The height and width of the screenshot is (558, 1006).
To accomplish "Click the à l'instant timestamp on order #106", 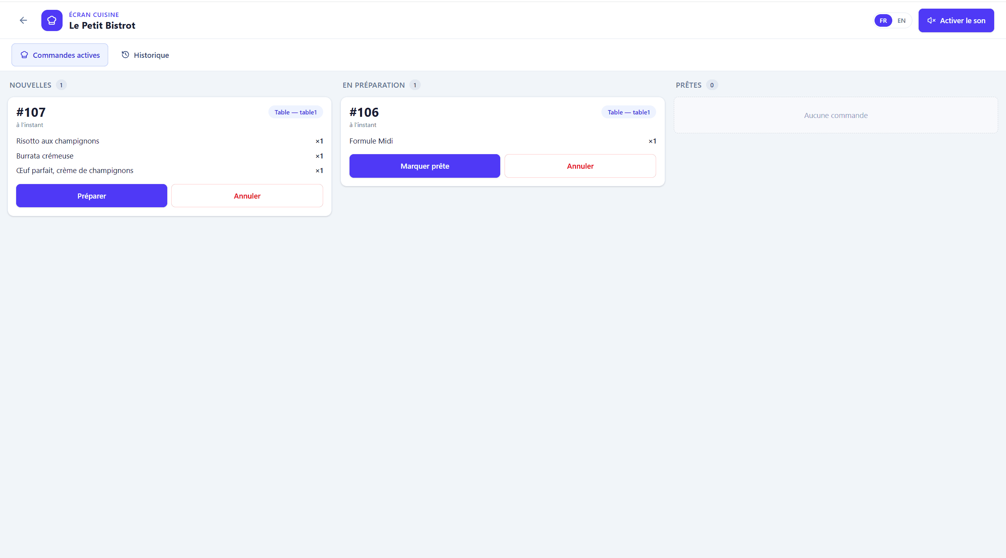I will tap(363, 125).
